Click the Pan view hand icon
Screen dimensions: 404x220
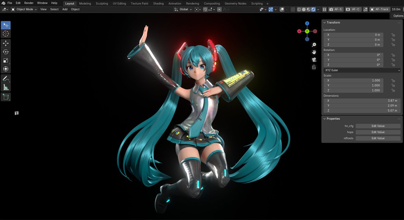[314, 52]
